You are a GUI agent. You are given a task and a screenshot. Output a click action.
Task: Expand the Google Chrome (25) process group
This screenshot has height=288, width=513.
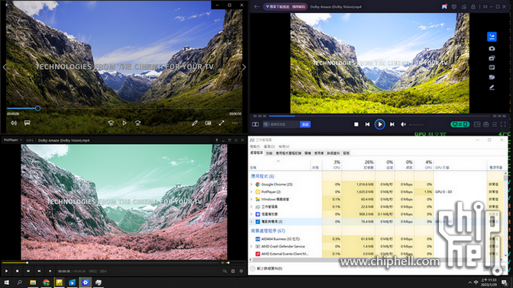(251, 184)
